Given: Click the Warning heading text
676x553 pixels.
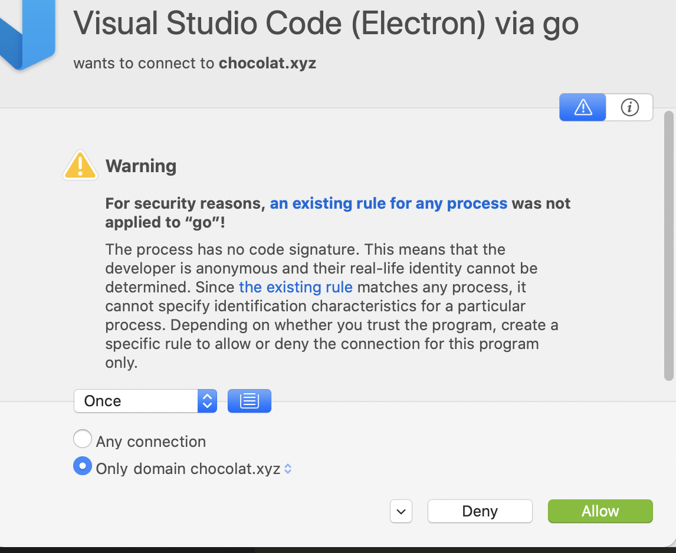Looking at the screenshot, I should [x=141, y=166].
